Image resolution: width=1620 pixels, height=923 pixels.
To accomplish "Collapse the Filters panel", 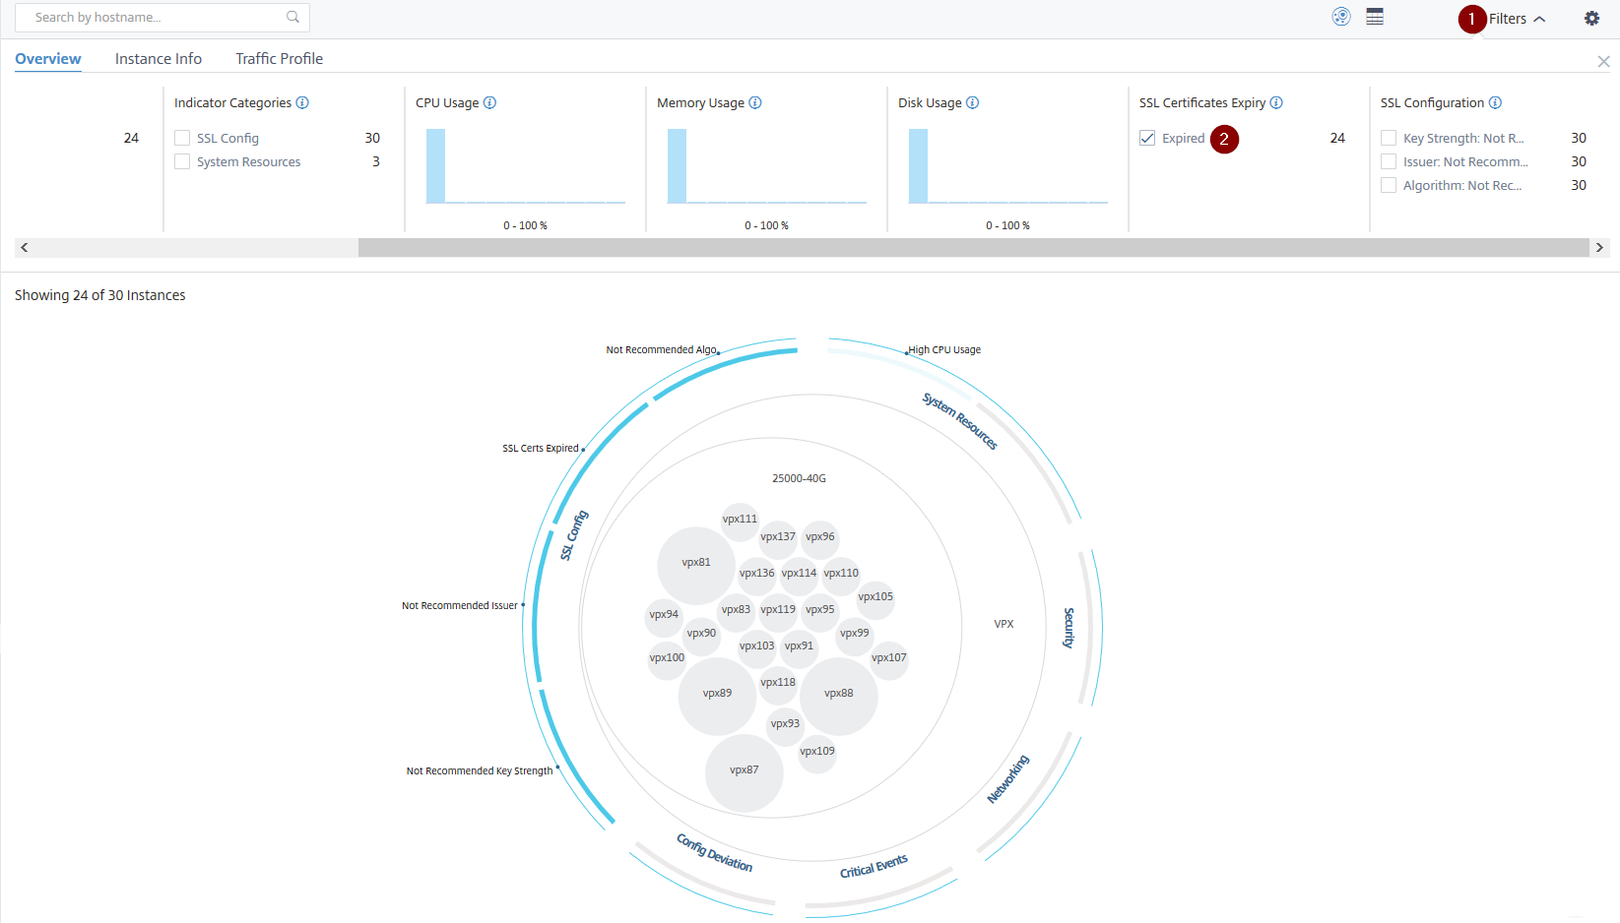I will click(x=1517, y=19).
